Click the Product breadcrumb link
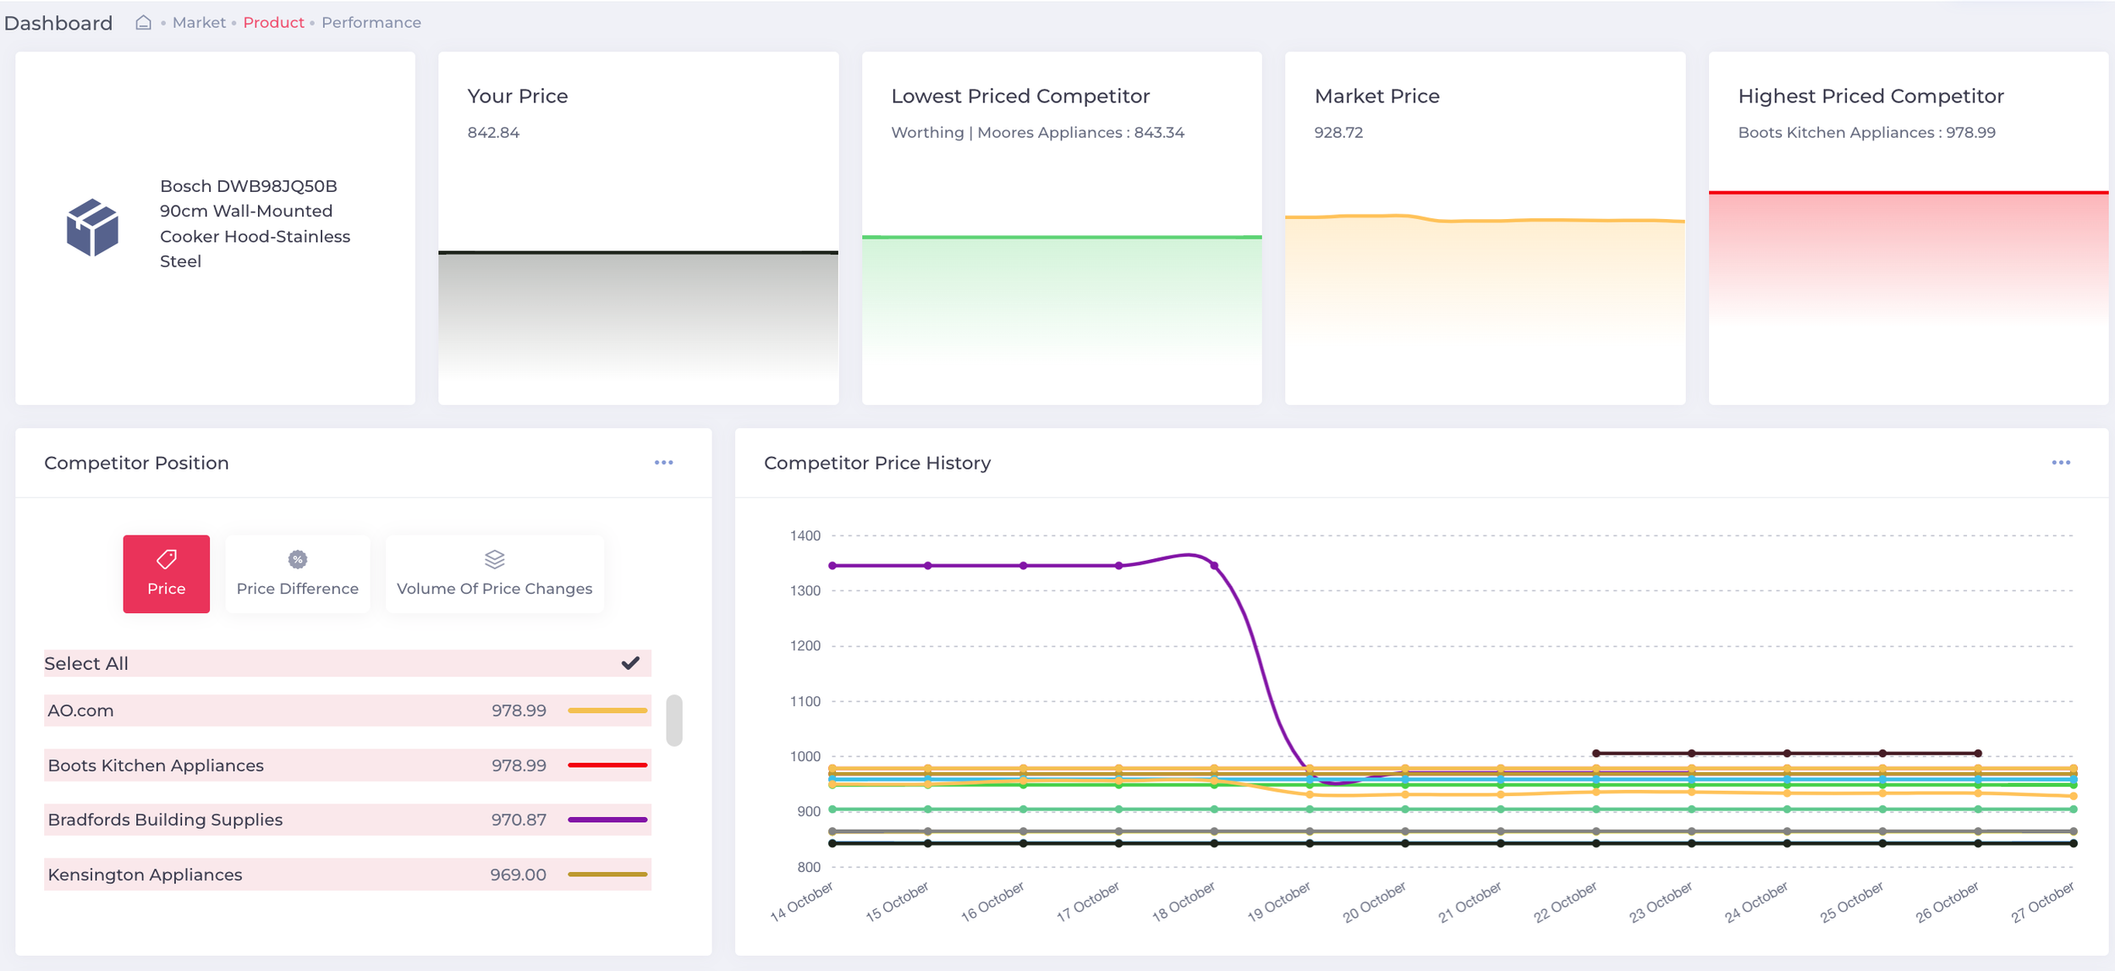The image size is (2115, 971). tap(273, 22)
